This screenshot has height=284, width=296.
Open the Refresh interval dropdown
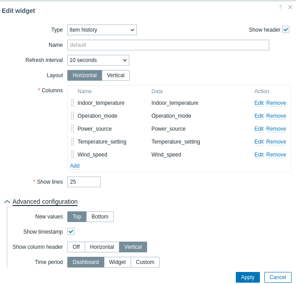98,60
